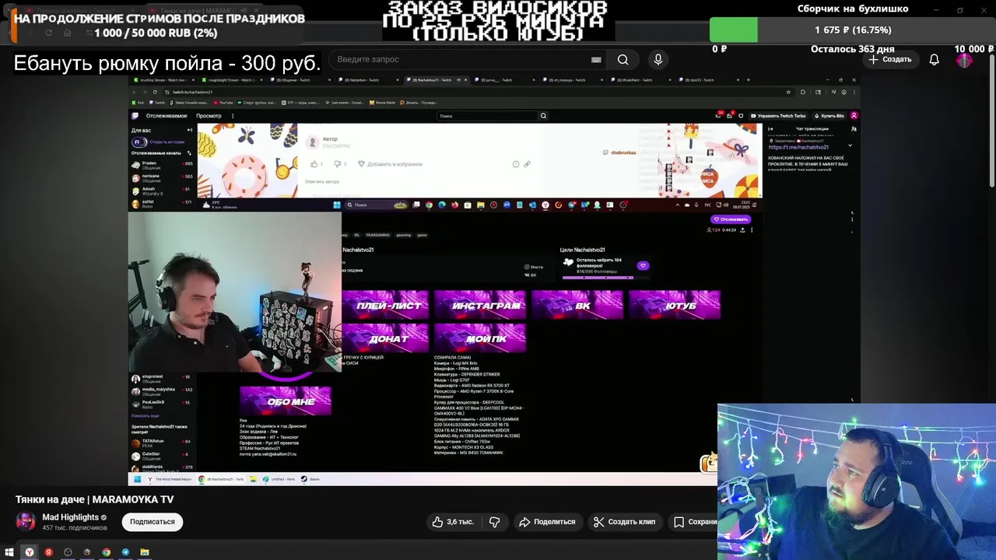Click the sort followed channels icon on Twitch
Screen dimensions: 996x560
tap(189, 153)
